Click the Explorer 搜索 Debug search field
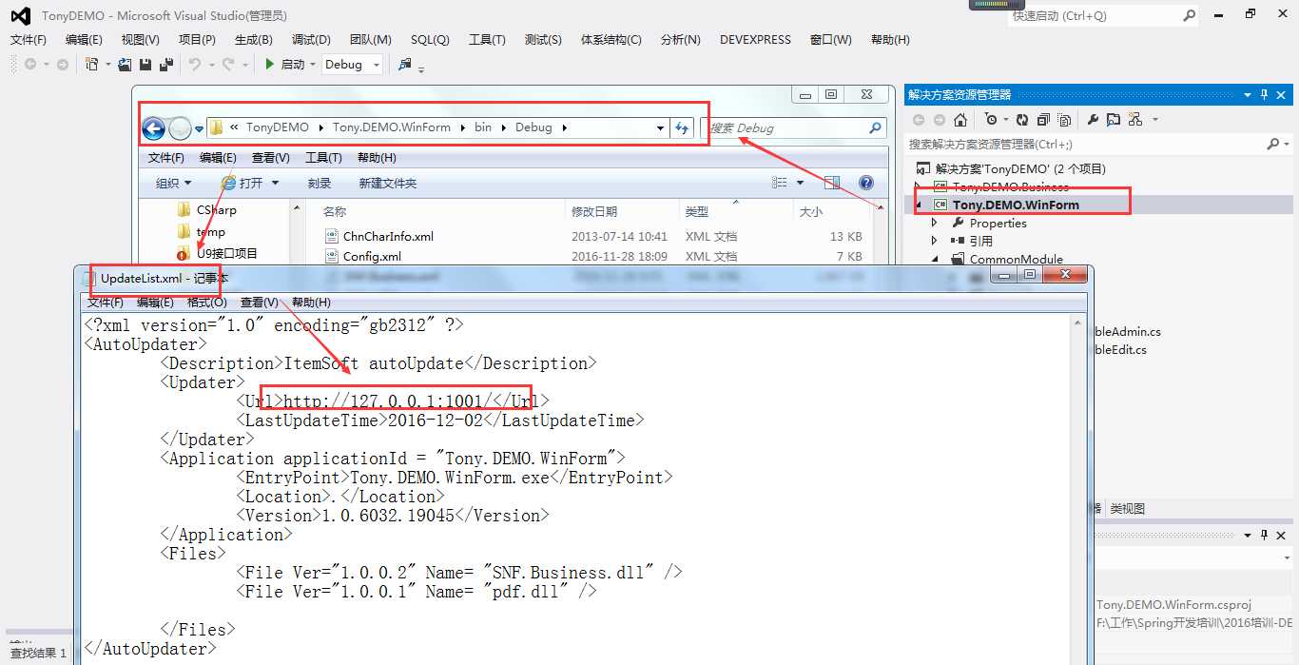The width and height of the screenshot is (1299, 665). pos(794,127)
